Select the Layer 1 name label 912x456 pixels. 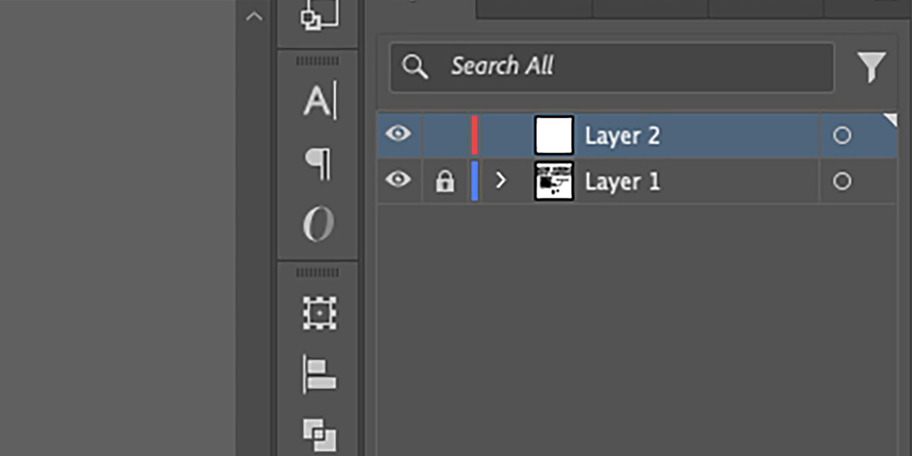(623, 181)
